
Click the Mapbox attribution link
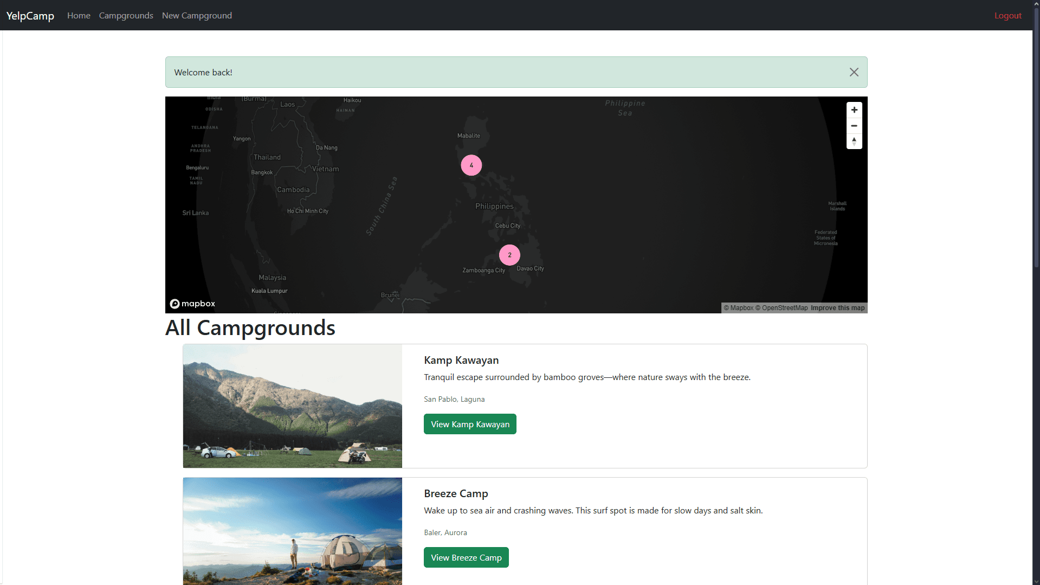739,308
